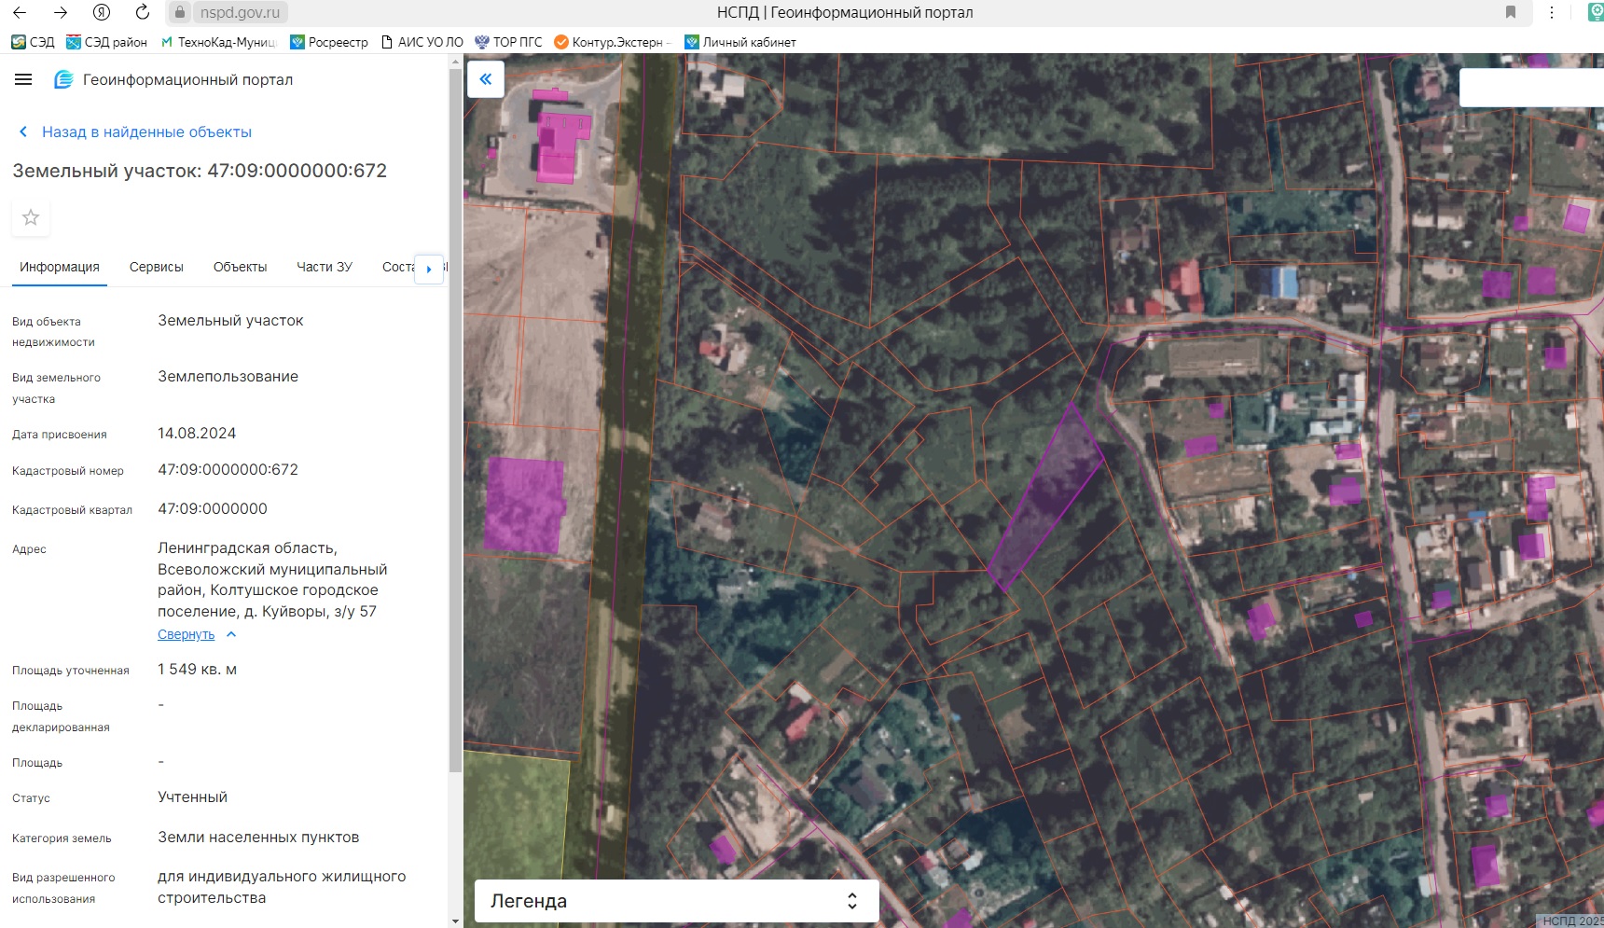Bookmark page using address bar icon
This screenshot has height=928, width=1604.
click(x=1511, y=12)
